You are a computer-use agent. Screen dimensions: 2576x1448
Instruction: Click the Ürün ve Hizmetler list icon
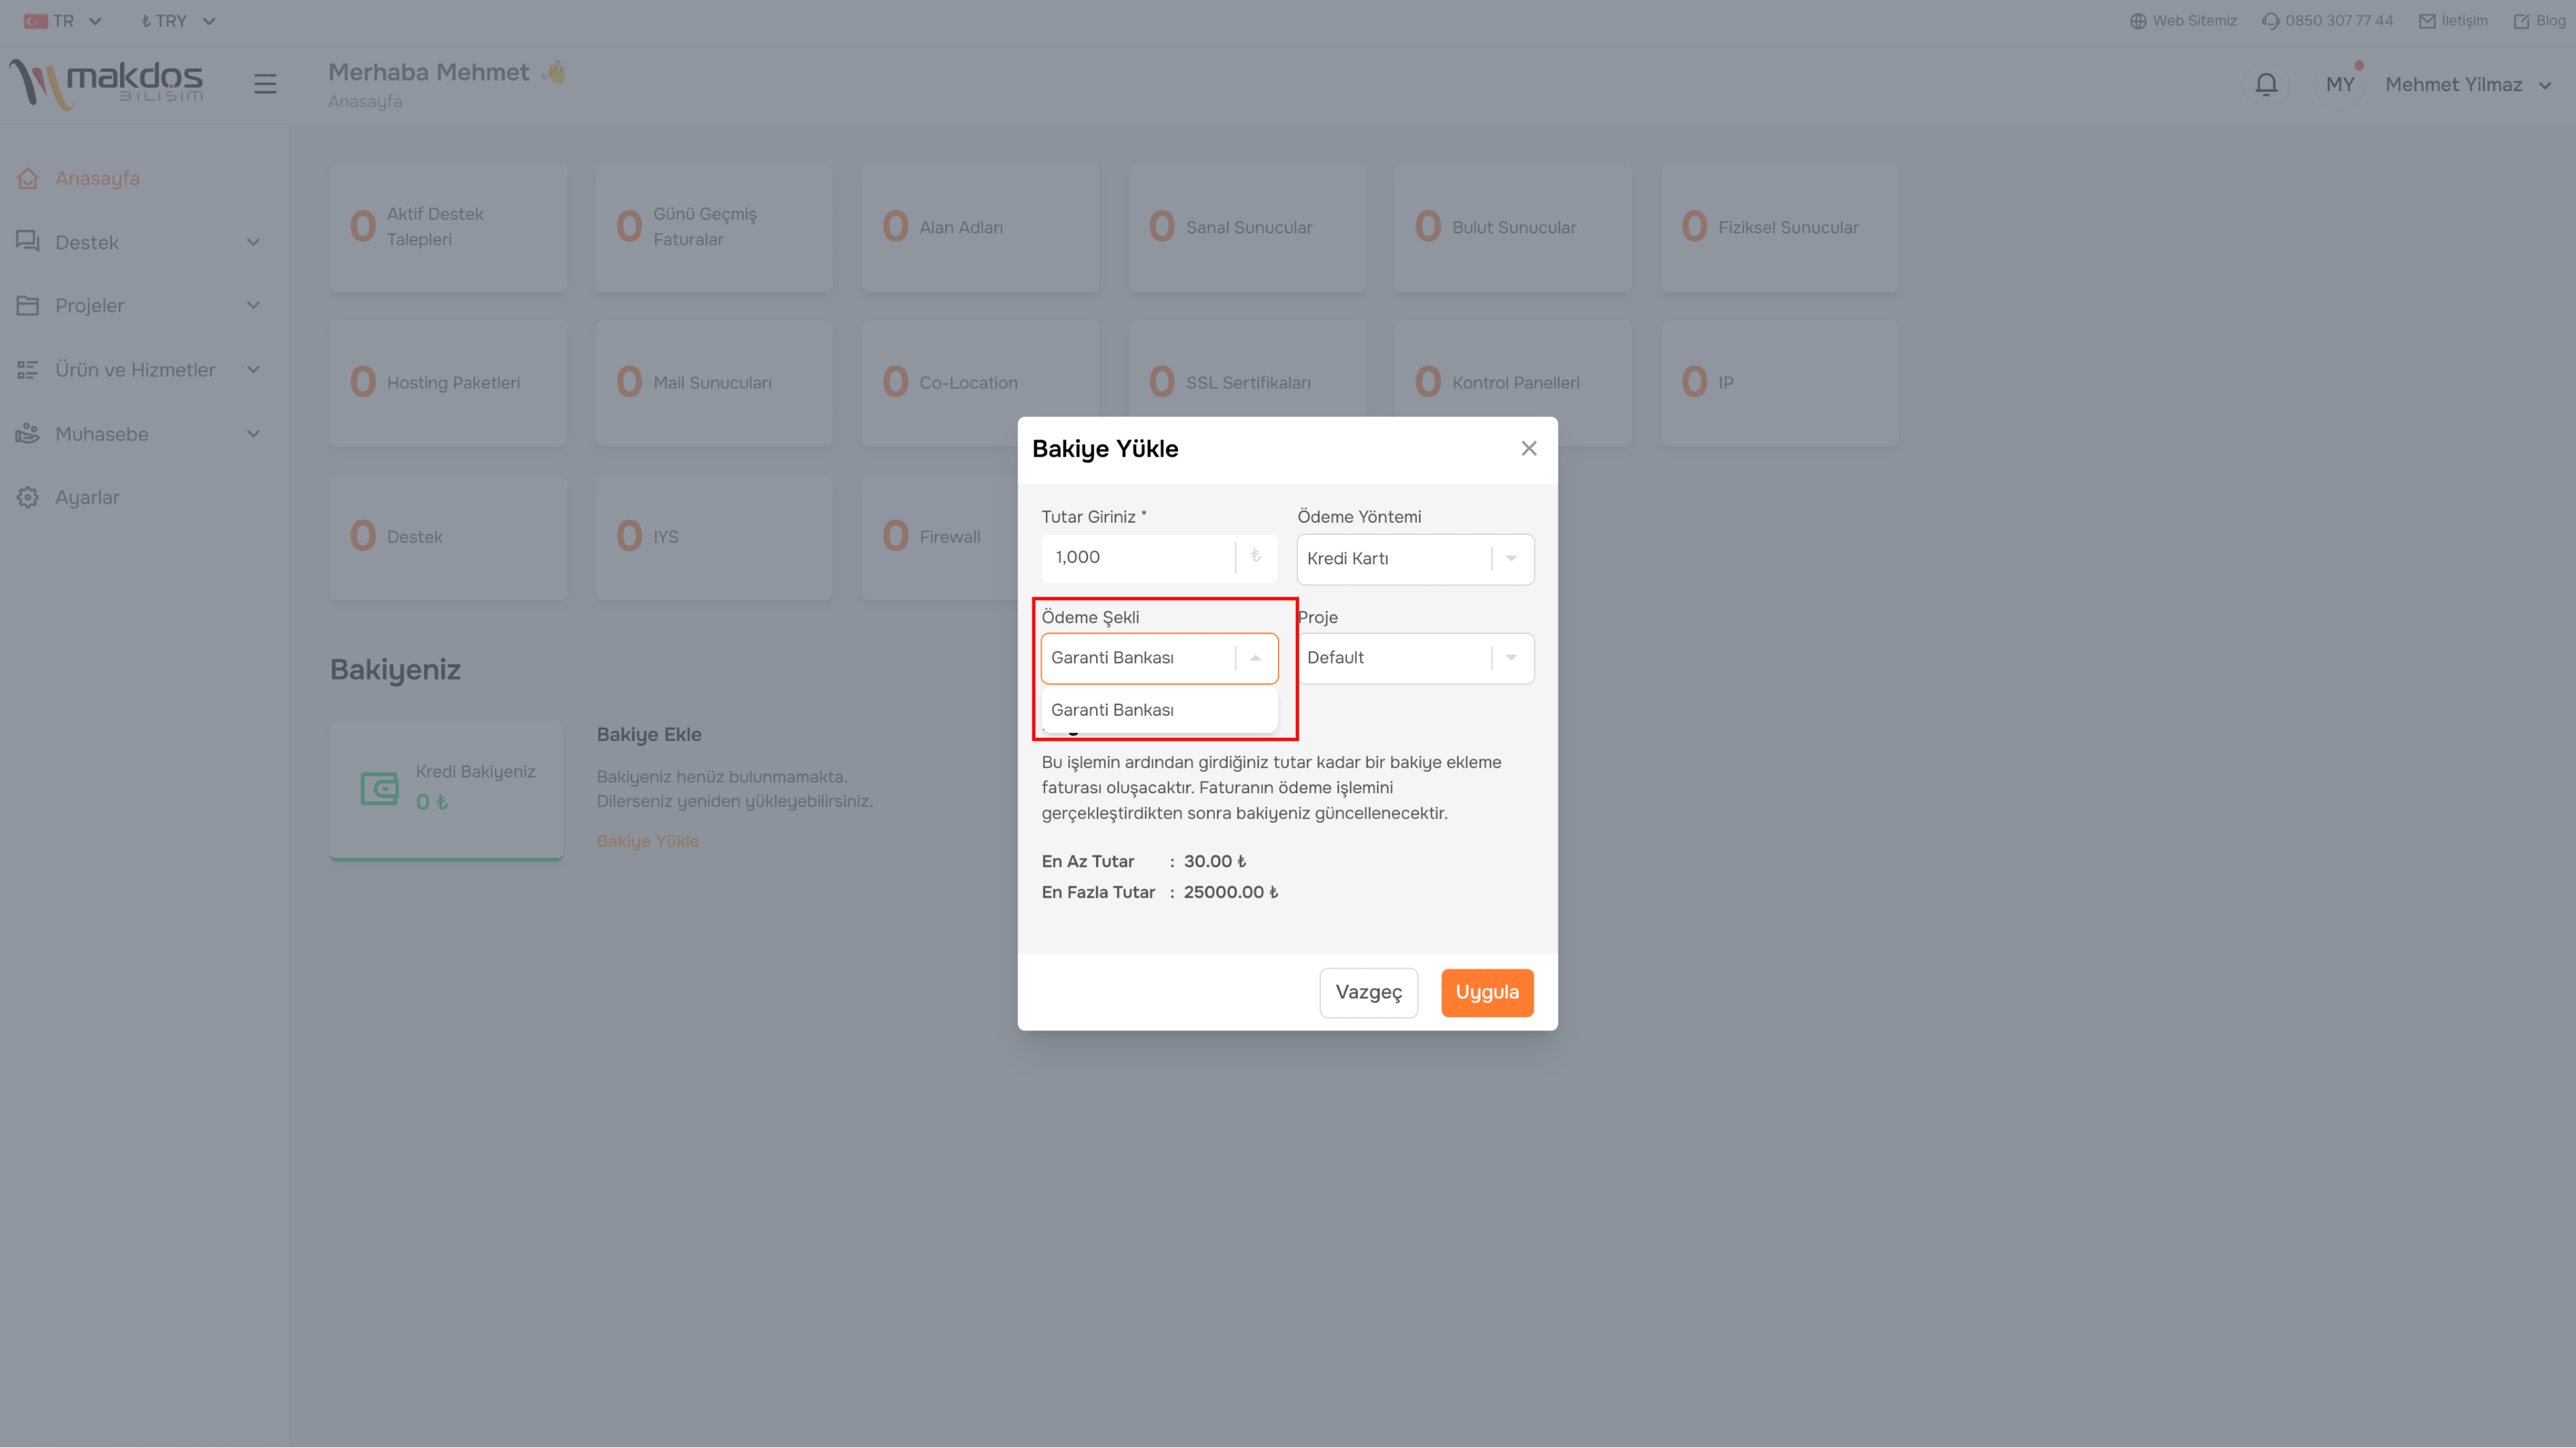28,370
